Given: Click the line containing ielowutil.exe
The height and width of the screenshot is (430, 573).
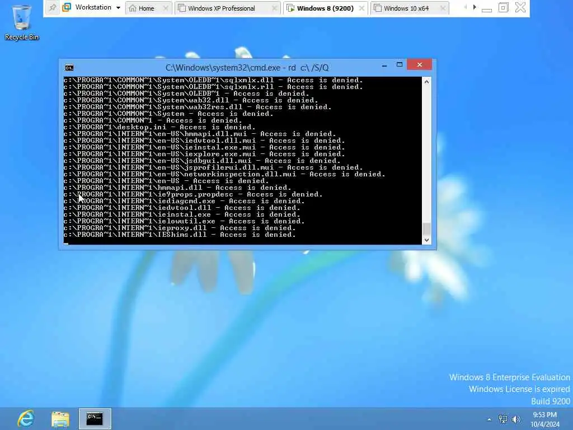Looking at the screenshot, I should 184,221.
